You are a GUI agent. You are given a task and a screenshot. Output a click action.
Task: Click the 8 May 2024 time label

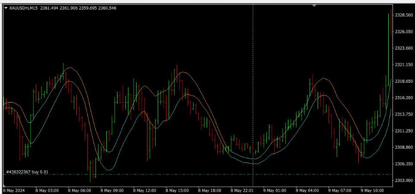pyautogui.click(x=14, y=190)
